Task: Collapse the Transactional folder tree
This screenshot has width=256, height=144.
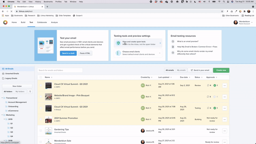Action: tap(2, 98)
